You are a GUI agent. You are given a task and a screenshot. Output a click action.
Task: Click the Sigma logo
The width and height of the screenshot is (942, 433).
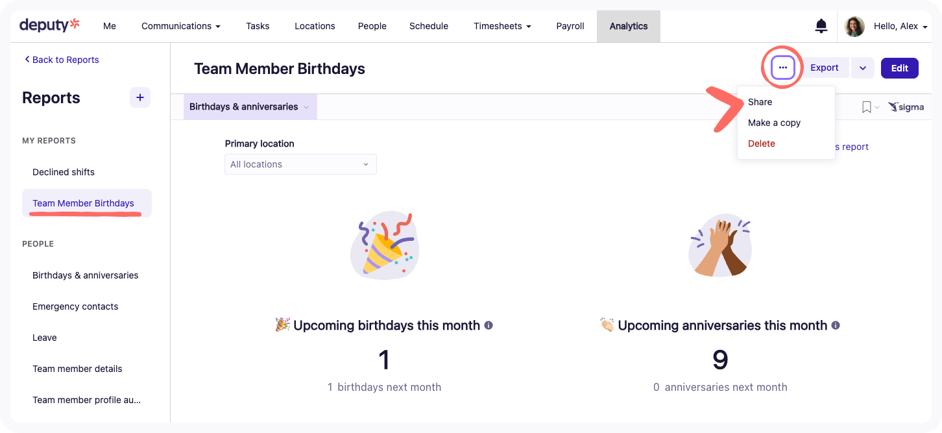[x=906, y=107]
